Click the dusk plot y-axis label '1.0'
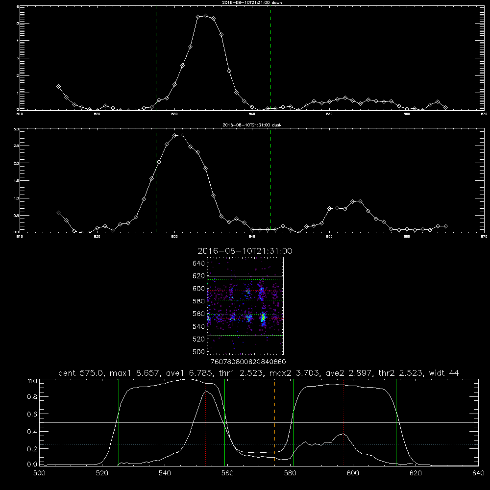This screenshot has height=490, width=490. click(16, 198)
